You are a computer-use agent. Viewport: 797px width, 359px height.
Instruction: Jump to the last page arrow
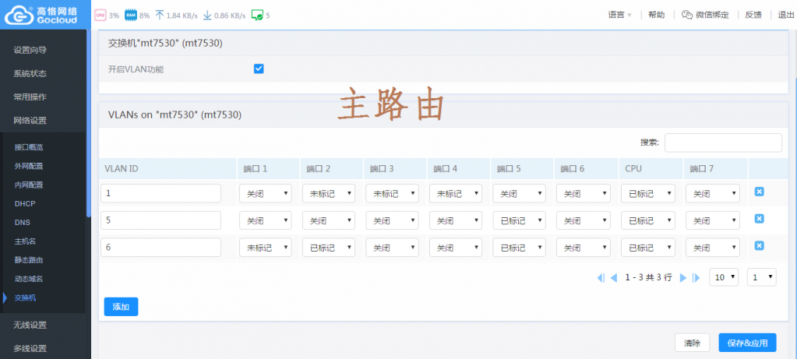coord(696,277)
